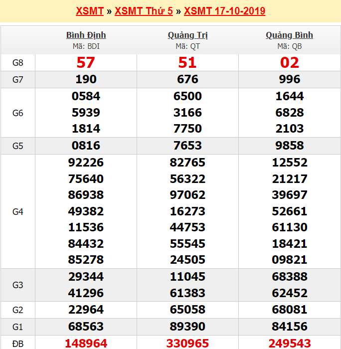Click the red G8 number 02
Viewport: 341px width, 349px height.
tap(289, 62)
